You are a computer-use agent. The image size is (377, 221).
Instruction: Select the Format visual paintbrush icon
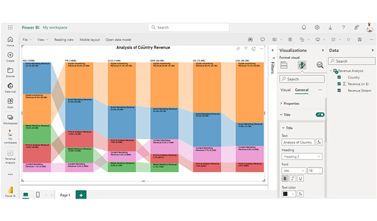coord(302,65)
